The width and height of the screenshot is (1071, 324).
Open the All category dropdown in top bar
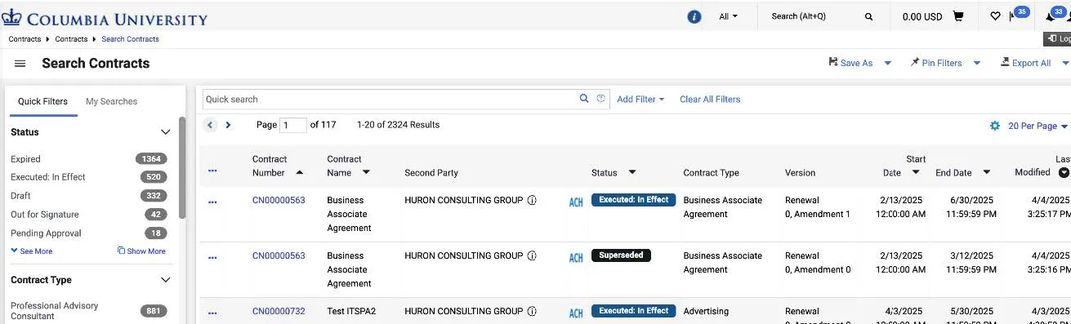click(728, 16)
